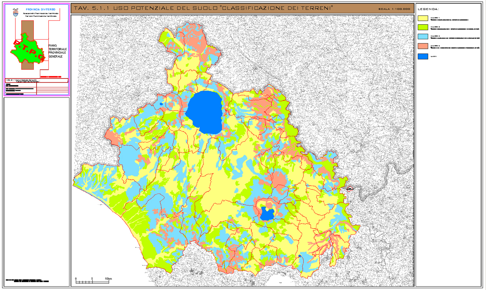This screenshot has width=486, height=290.
Task: Select the smaller blue lake ringed by salmon terrain
Action: coord(267,214)
